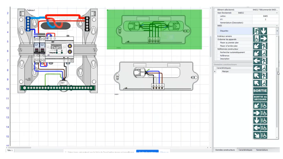The image size is (283, 159).
Task: Expand the Marque characteristic row
Action: coord(215,71)
